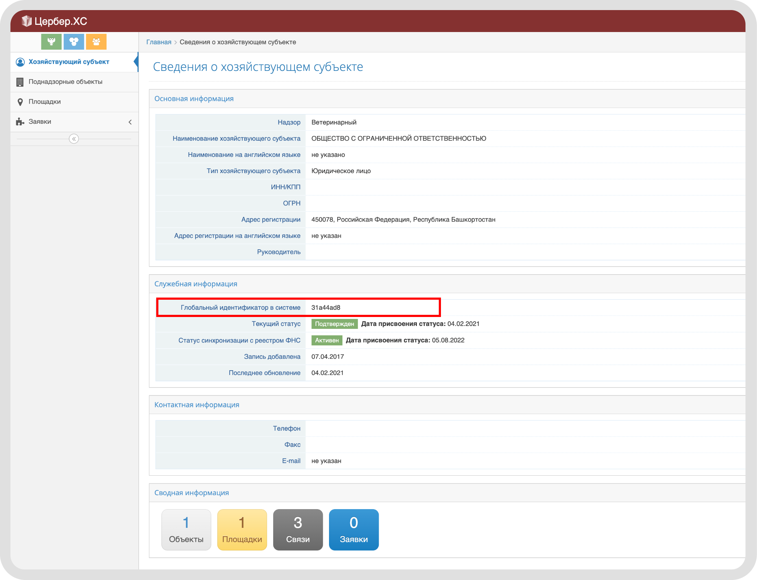
Task: Click the Факс field label
Action: pyautogui.click(x=292, y=445)
